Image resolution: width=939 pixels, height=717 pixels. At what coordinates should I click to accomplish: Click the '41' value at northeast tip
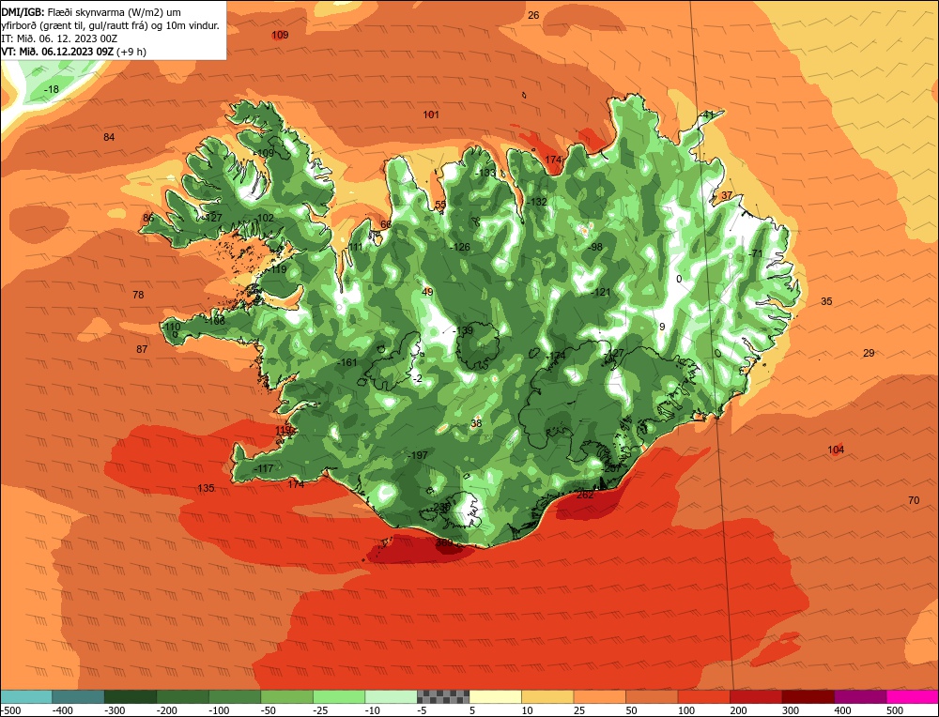[708, 114]
